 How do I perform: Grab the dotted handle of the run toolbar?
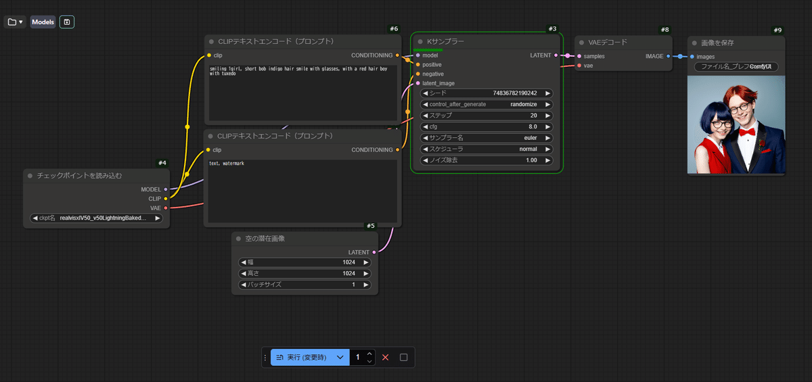(267, 357)
